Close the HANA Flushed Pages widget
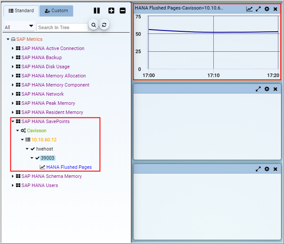The height and width of the screenshot is (244, 284). tap(275, 9)
